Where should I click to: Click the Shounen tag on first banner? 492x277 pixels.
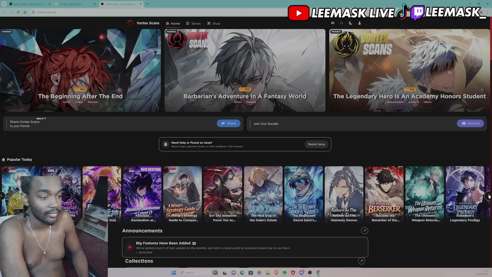point(93,102)
